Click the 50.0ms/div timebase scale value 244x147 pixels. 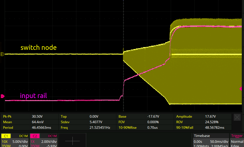point(218,141)
